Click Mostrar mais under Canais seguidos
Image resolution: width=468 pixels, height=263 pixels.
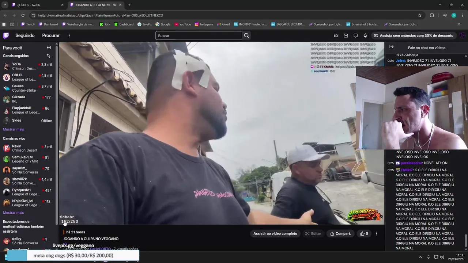(13, 129)
